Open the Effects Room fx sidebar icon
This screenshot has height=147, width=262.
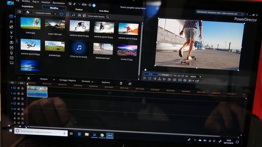pyautogui.click(x=11, y=22)
